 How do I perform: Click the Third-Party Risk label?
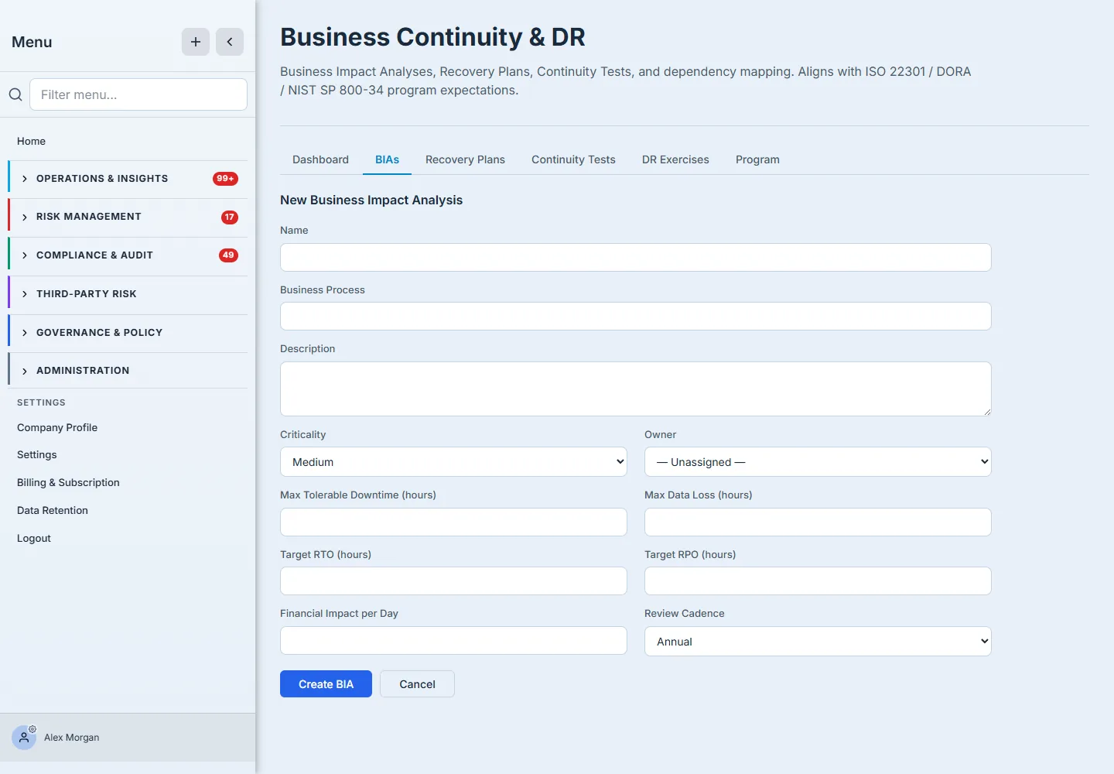[x=87, y=294]
